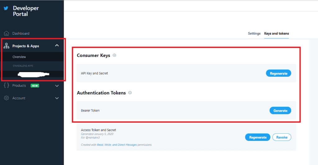This screenshot has height=165, width=318.
Task: Open Dashboard from the sidebar
Action: pos(21,33)
